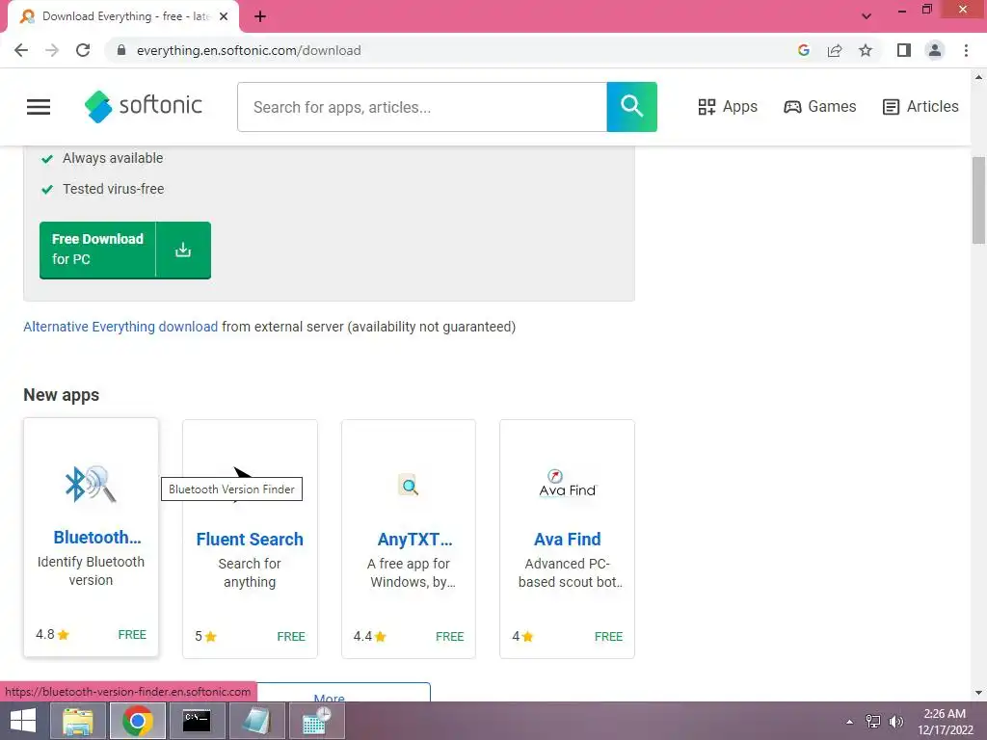Click the AnyTXT magnifier app icon
Image resolution: width=987 pixels, height=740 pixels.
pyautogui.click(x=409, y=486)
